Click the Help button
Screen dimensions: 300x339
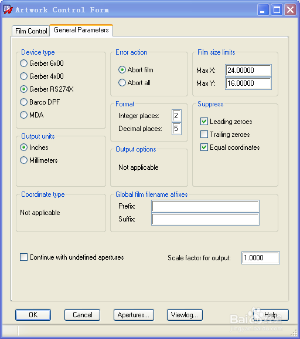[x=271, y=315]
